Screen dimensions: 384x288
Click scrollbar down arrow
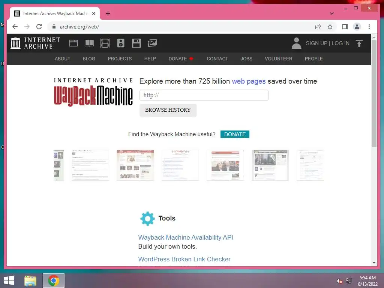[x=374, y=263]
